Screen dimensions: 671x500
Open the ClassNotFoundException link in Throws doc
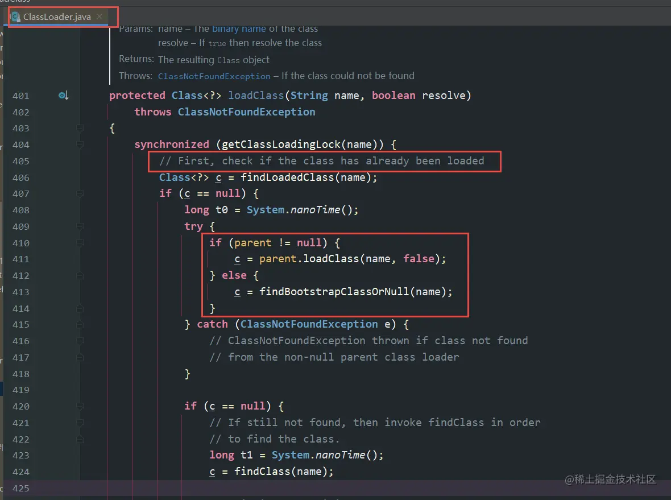coord(214,76)
